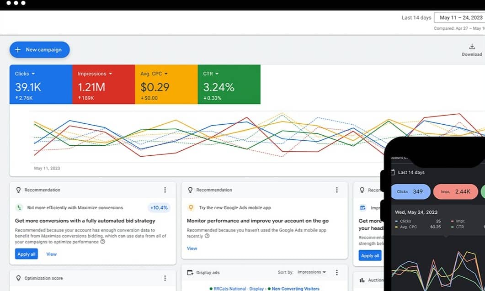The height and width of the screenshot is (291, 485).
Task: Open options menu for mobile app recommendation
Action: coord(337,190)
